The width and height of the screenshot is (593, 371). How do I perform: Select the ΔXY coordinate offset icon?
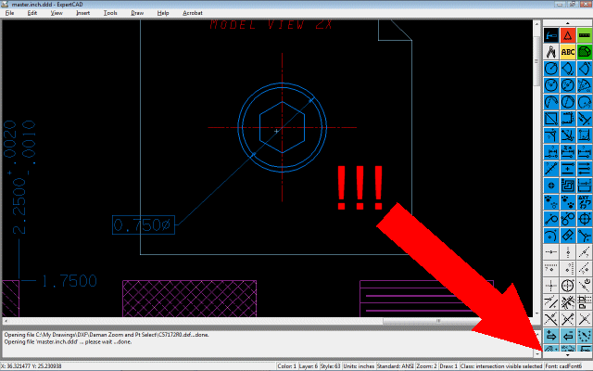(585, 202)
